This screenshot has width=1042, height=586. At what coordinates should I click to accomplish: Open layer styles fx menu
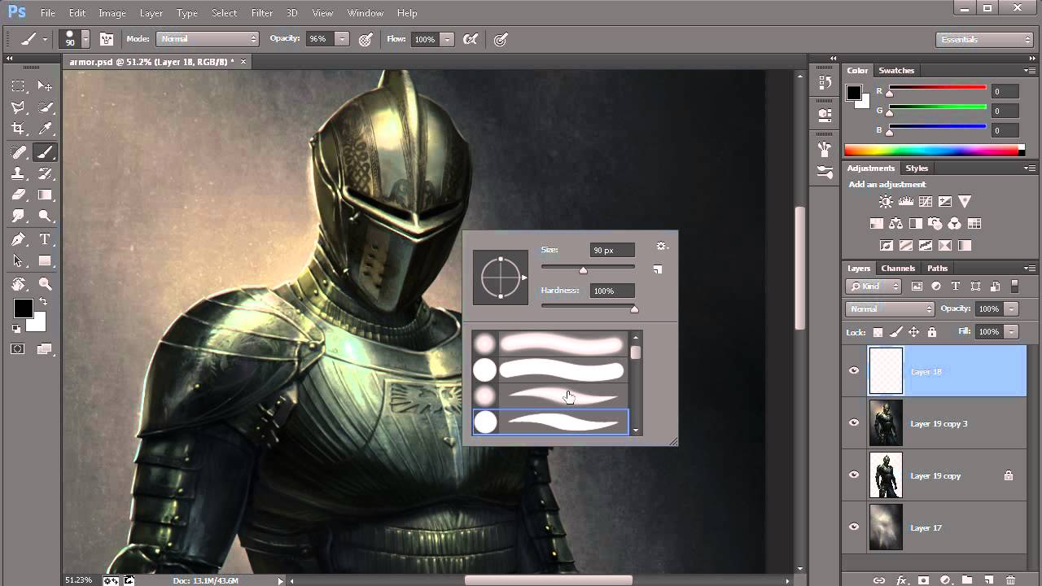click(901, 580)
